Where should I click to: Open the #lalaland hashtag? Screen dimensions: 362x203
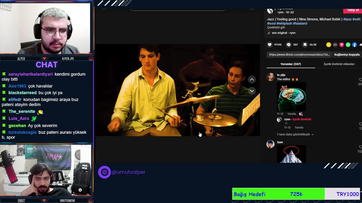point(300,23)
